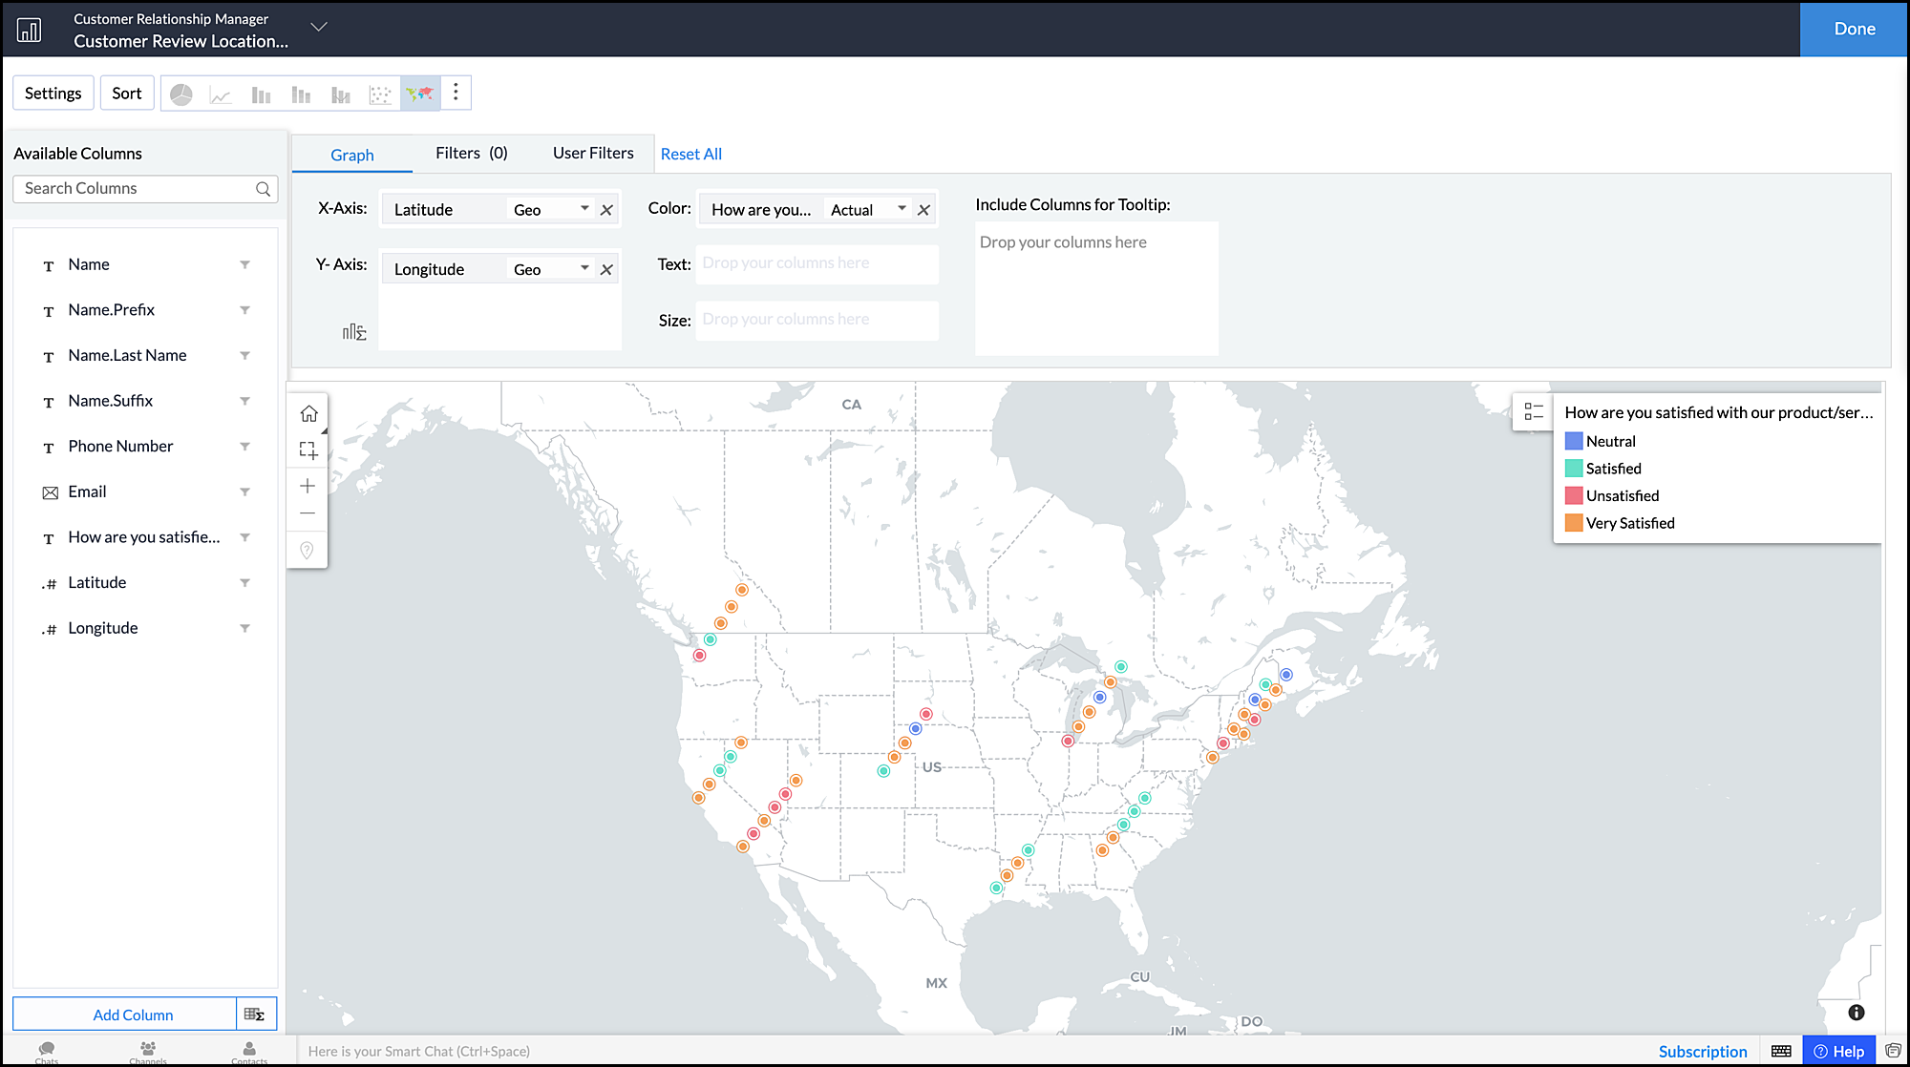Viewport: 1910px width, 1067px height.
Task: Expand the Phone Number column options
Action: 244,447
